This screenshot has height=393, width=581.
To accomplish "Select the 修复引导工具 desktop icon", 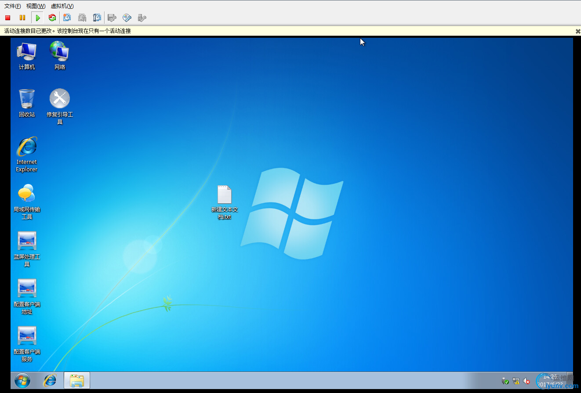I will (x=60, y=107).
